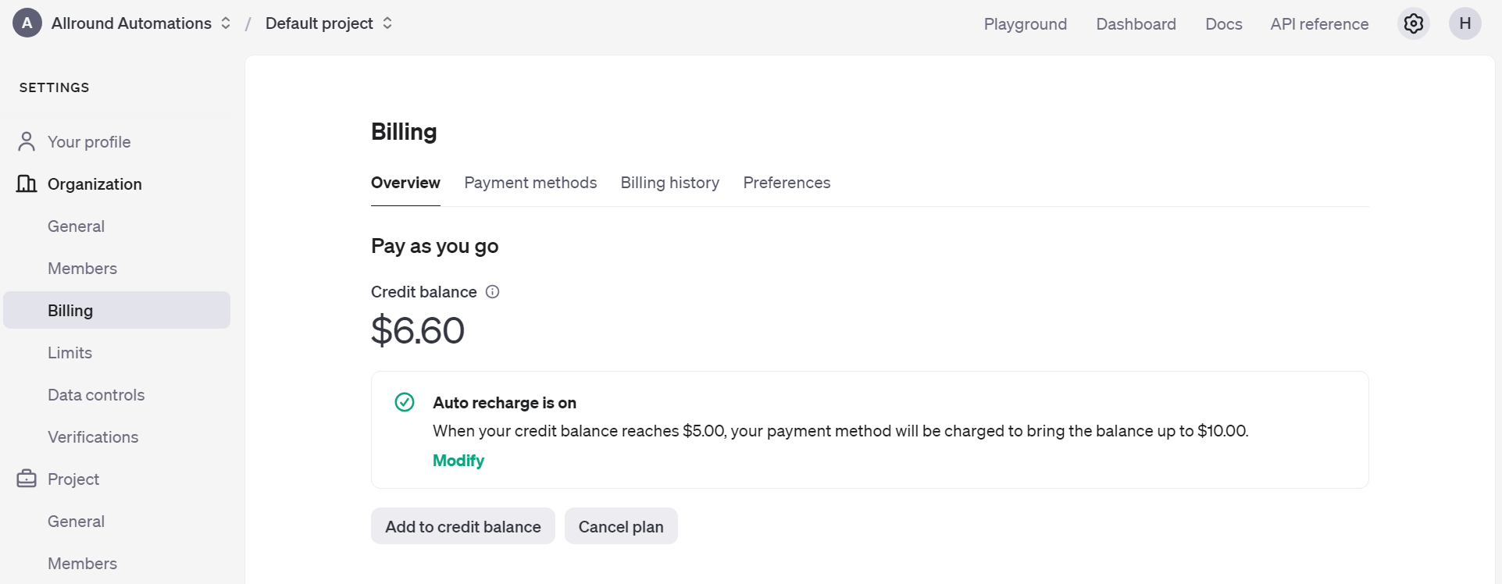The height and width of the screenshot is (584, 1502).
Task: Click the Organization building icon
Action: coord(27,183)
